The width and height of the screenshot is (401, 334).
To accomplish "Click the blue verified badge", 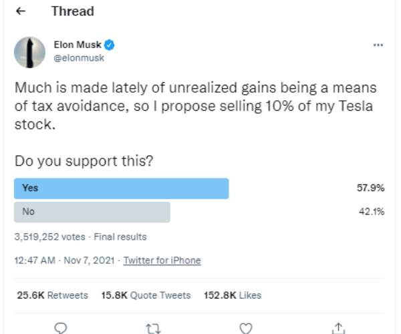I will (110, 45).
